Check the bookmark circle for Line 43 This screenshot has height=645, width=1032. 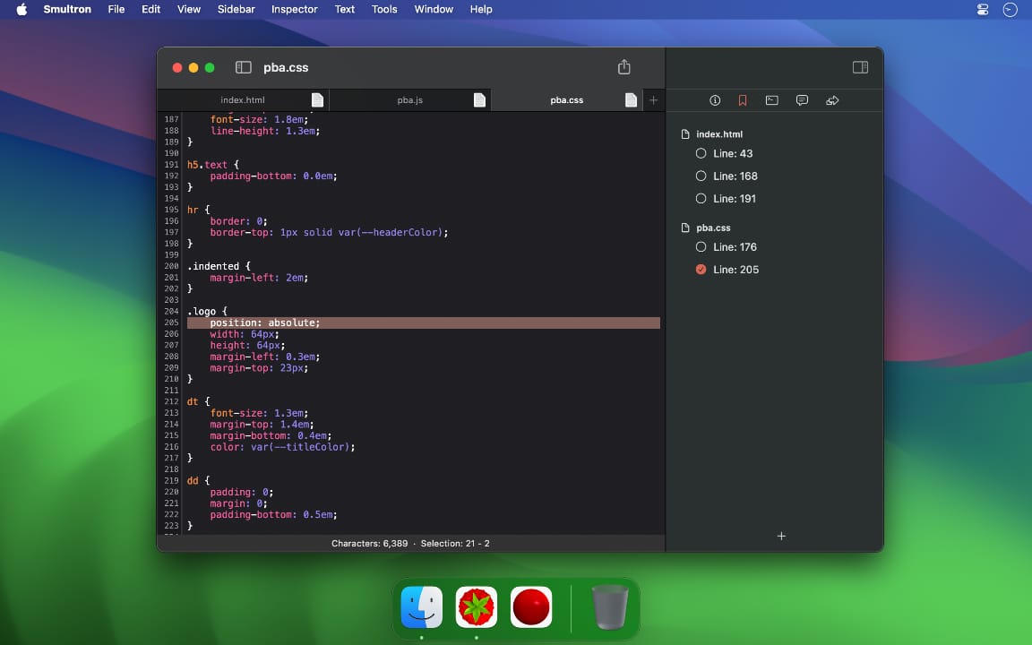[x=701, y=153]
